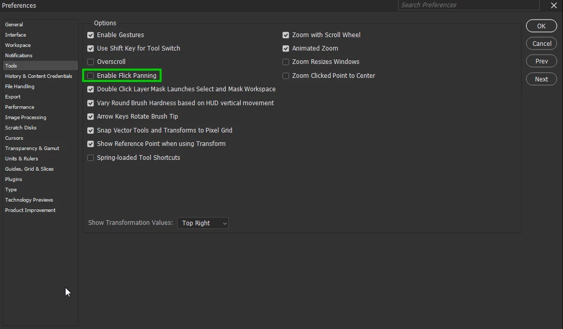Open Show Transformation Values dropdown
Image resolution: width=563 pixels, height=329 pixels.
coord(203,223)
